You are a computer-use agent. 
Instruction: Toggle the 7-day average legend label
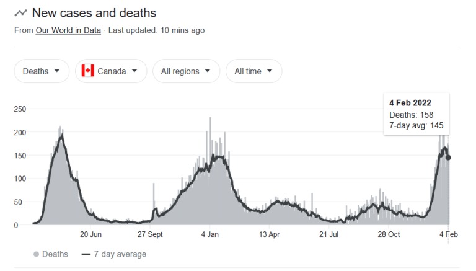click(120, 254)
